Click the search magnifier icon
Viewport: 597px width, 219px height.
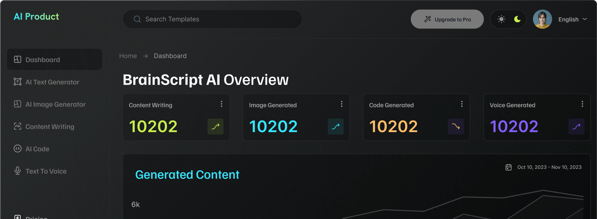point(137,19)
